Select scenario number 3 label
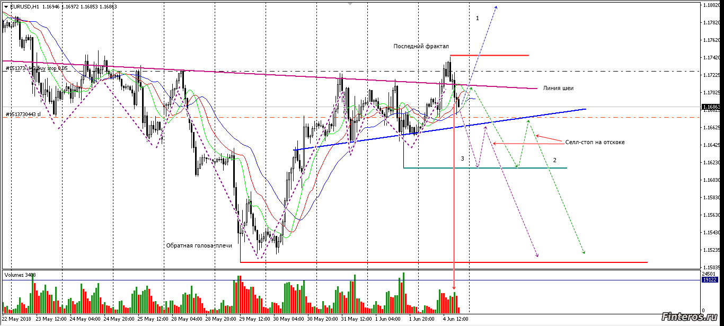The image size is (724, 326). (x=462, y=158)
